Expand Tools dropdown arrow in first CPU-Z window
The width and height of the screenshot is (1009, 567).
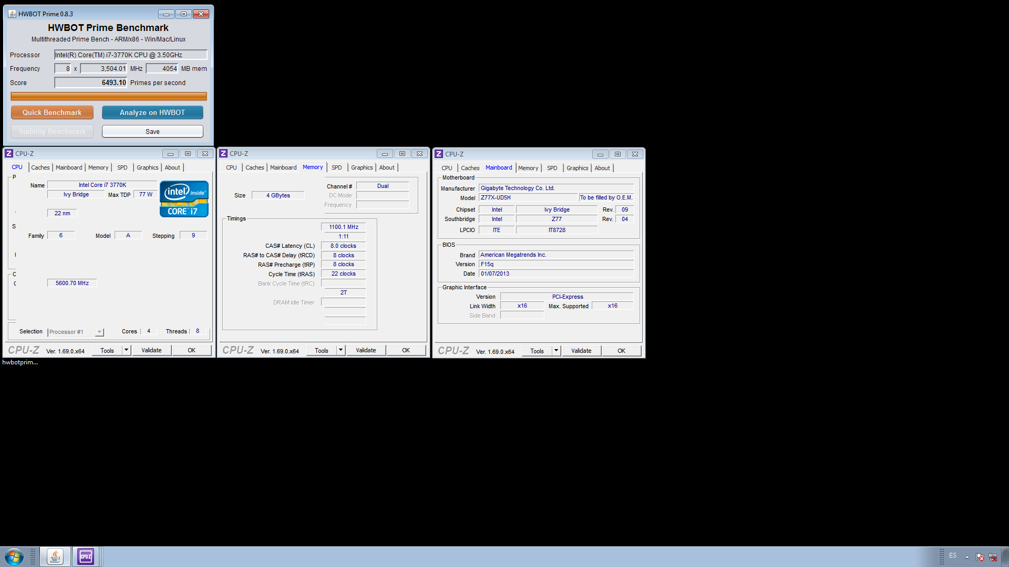pos(127,350)
